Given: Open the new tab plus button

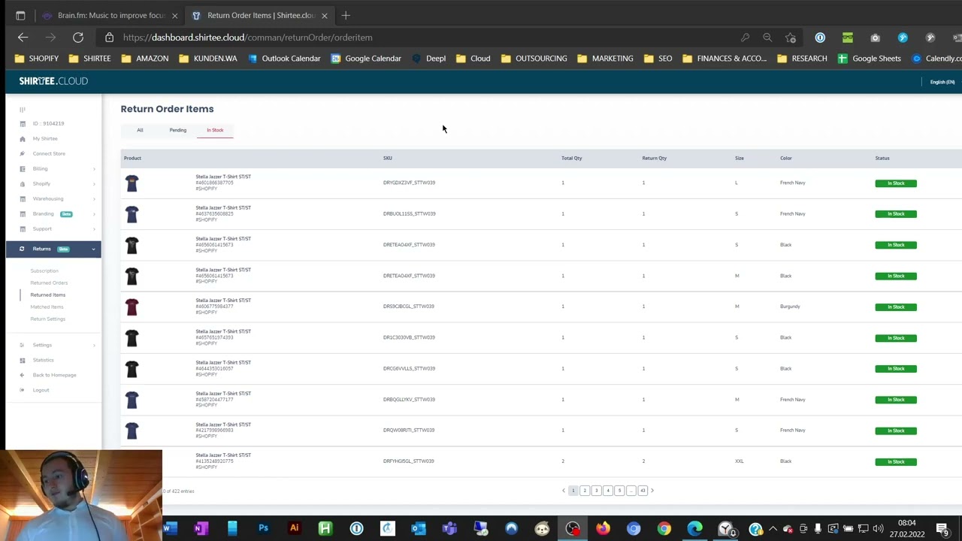Looking at the screenshot, I should point(346,15).
